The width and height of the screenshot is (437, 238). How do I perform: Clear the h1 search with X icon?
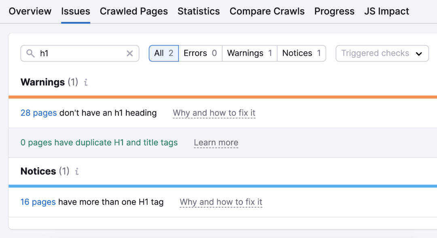pyautogui.click(x=129, y=53)
